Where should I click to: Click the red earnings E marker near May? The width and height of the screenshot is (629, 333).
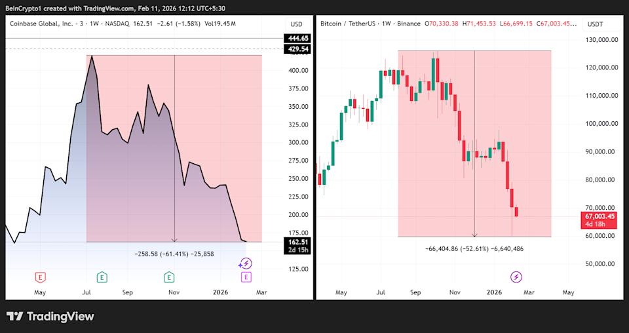pyautogui.click(x=41, y=277)
